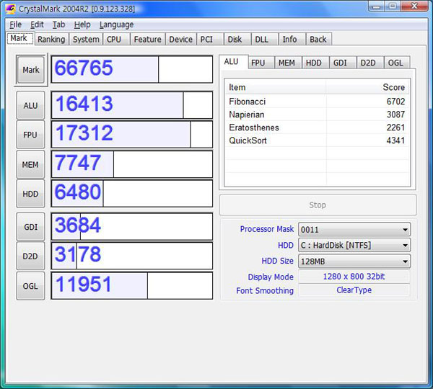
Task: Open the Help menu
Action: click(82, 24)
